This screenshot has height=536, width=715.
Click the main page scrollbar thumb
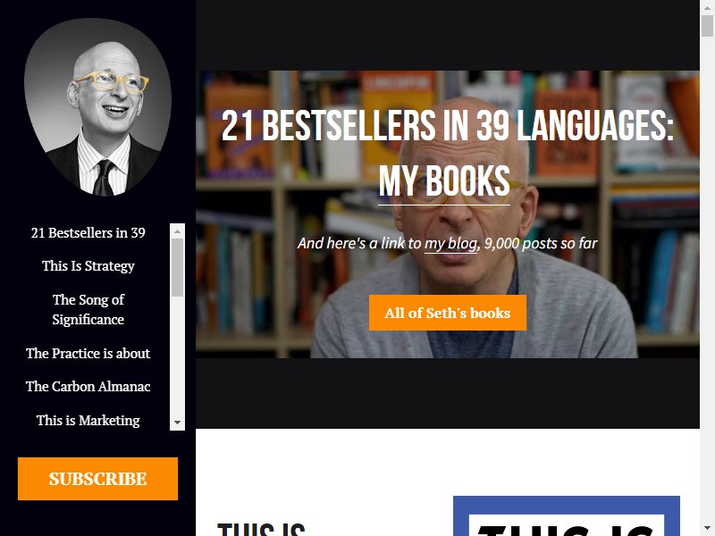707,26
